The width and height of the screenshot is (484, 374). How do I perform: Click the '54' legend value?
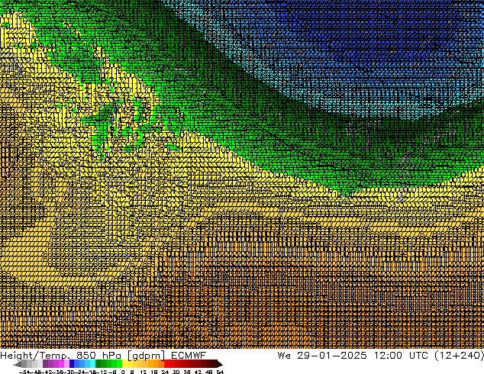click(x=220, y=372)
